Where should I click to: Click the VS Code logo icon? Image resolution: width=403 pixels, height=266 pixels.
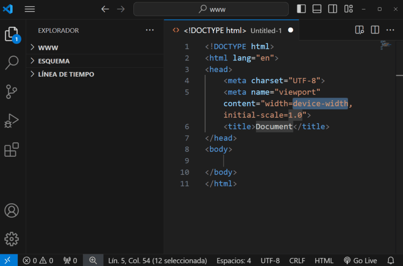point(8,9)
